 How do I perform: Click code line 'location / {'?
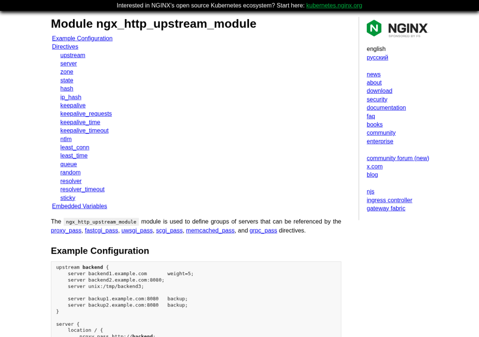[85, 330]
